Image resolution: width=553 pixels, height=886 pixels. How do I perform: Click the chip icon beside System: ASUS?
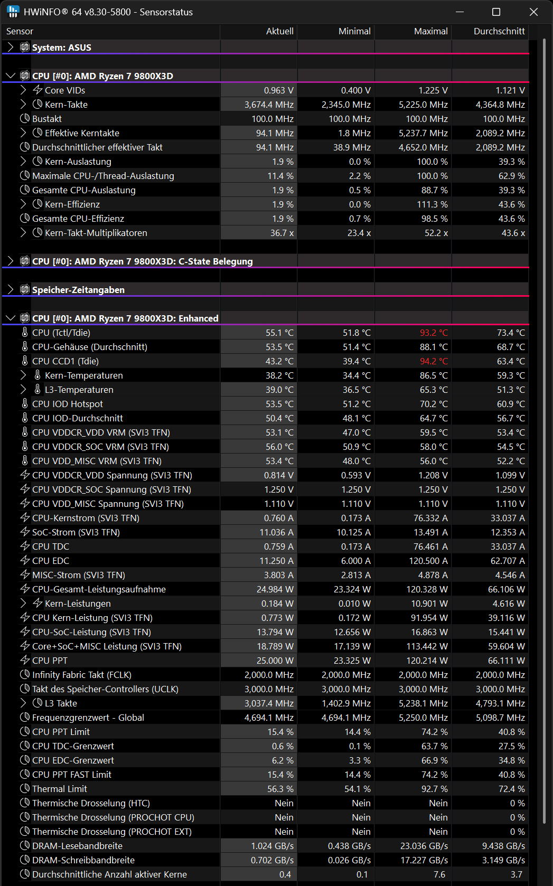point(25,48)
